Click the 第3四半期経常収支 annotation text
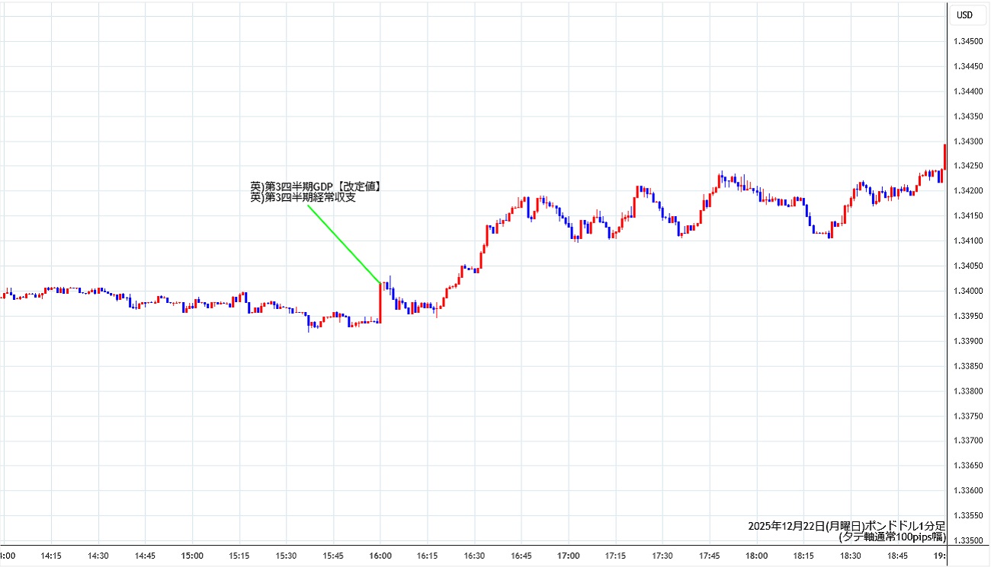This screenshot has height=567, width=991. 303,197
